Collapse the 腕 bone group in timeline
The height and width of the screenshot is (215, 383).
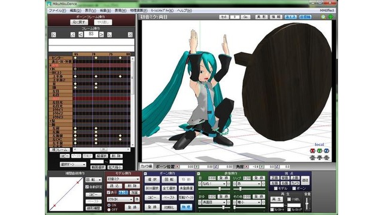click(50, 125)
